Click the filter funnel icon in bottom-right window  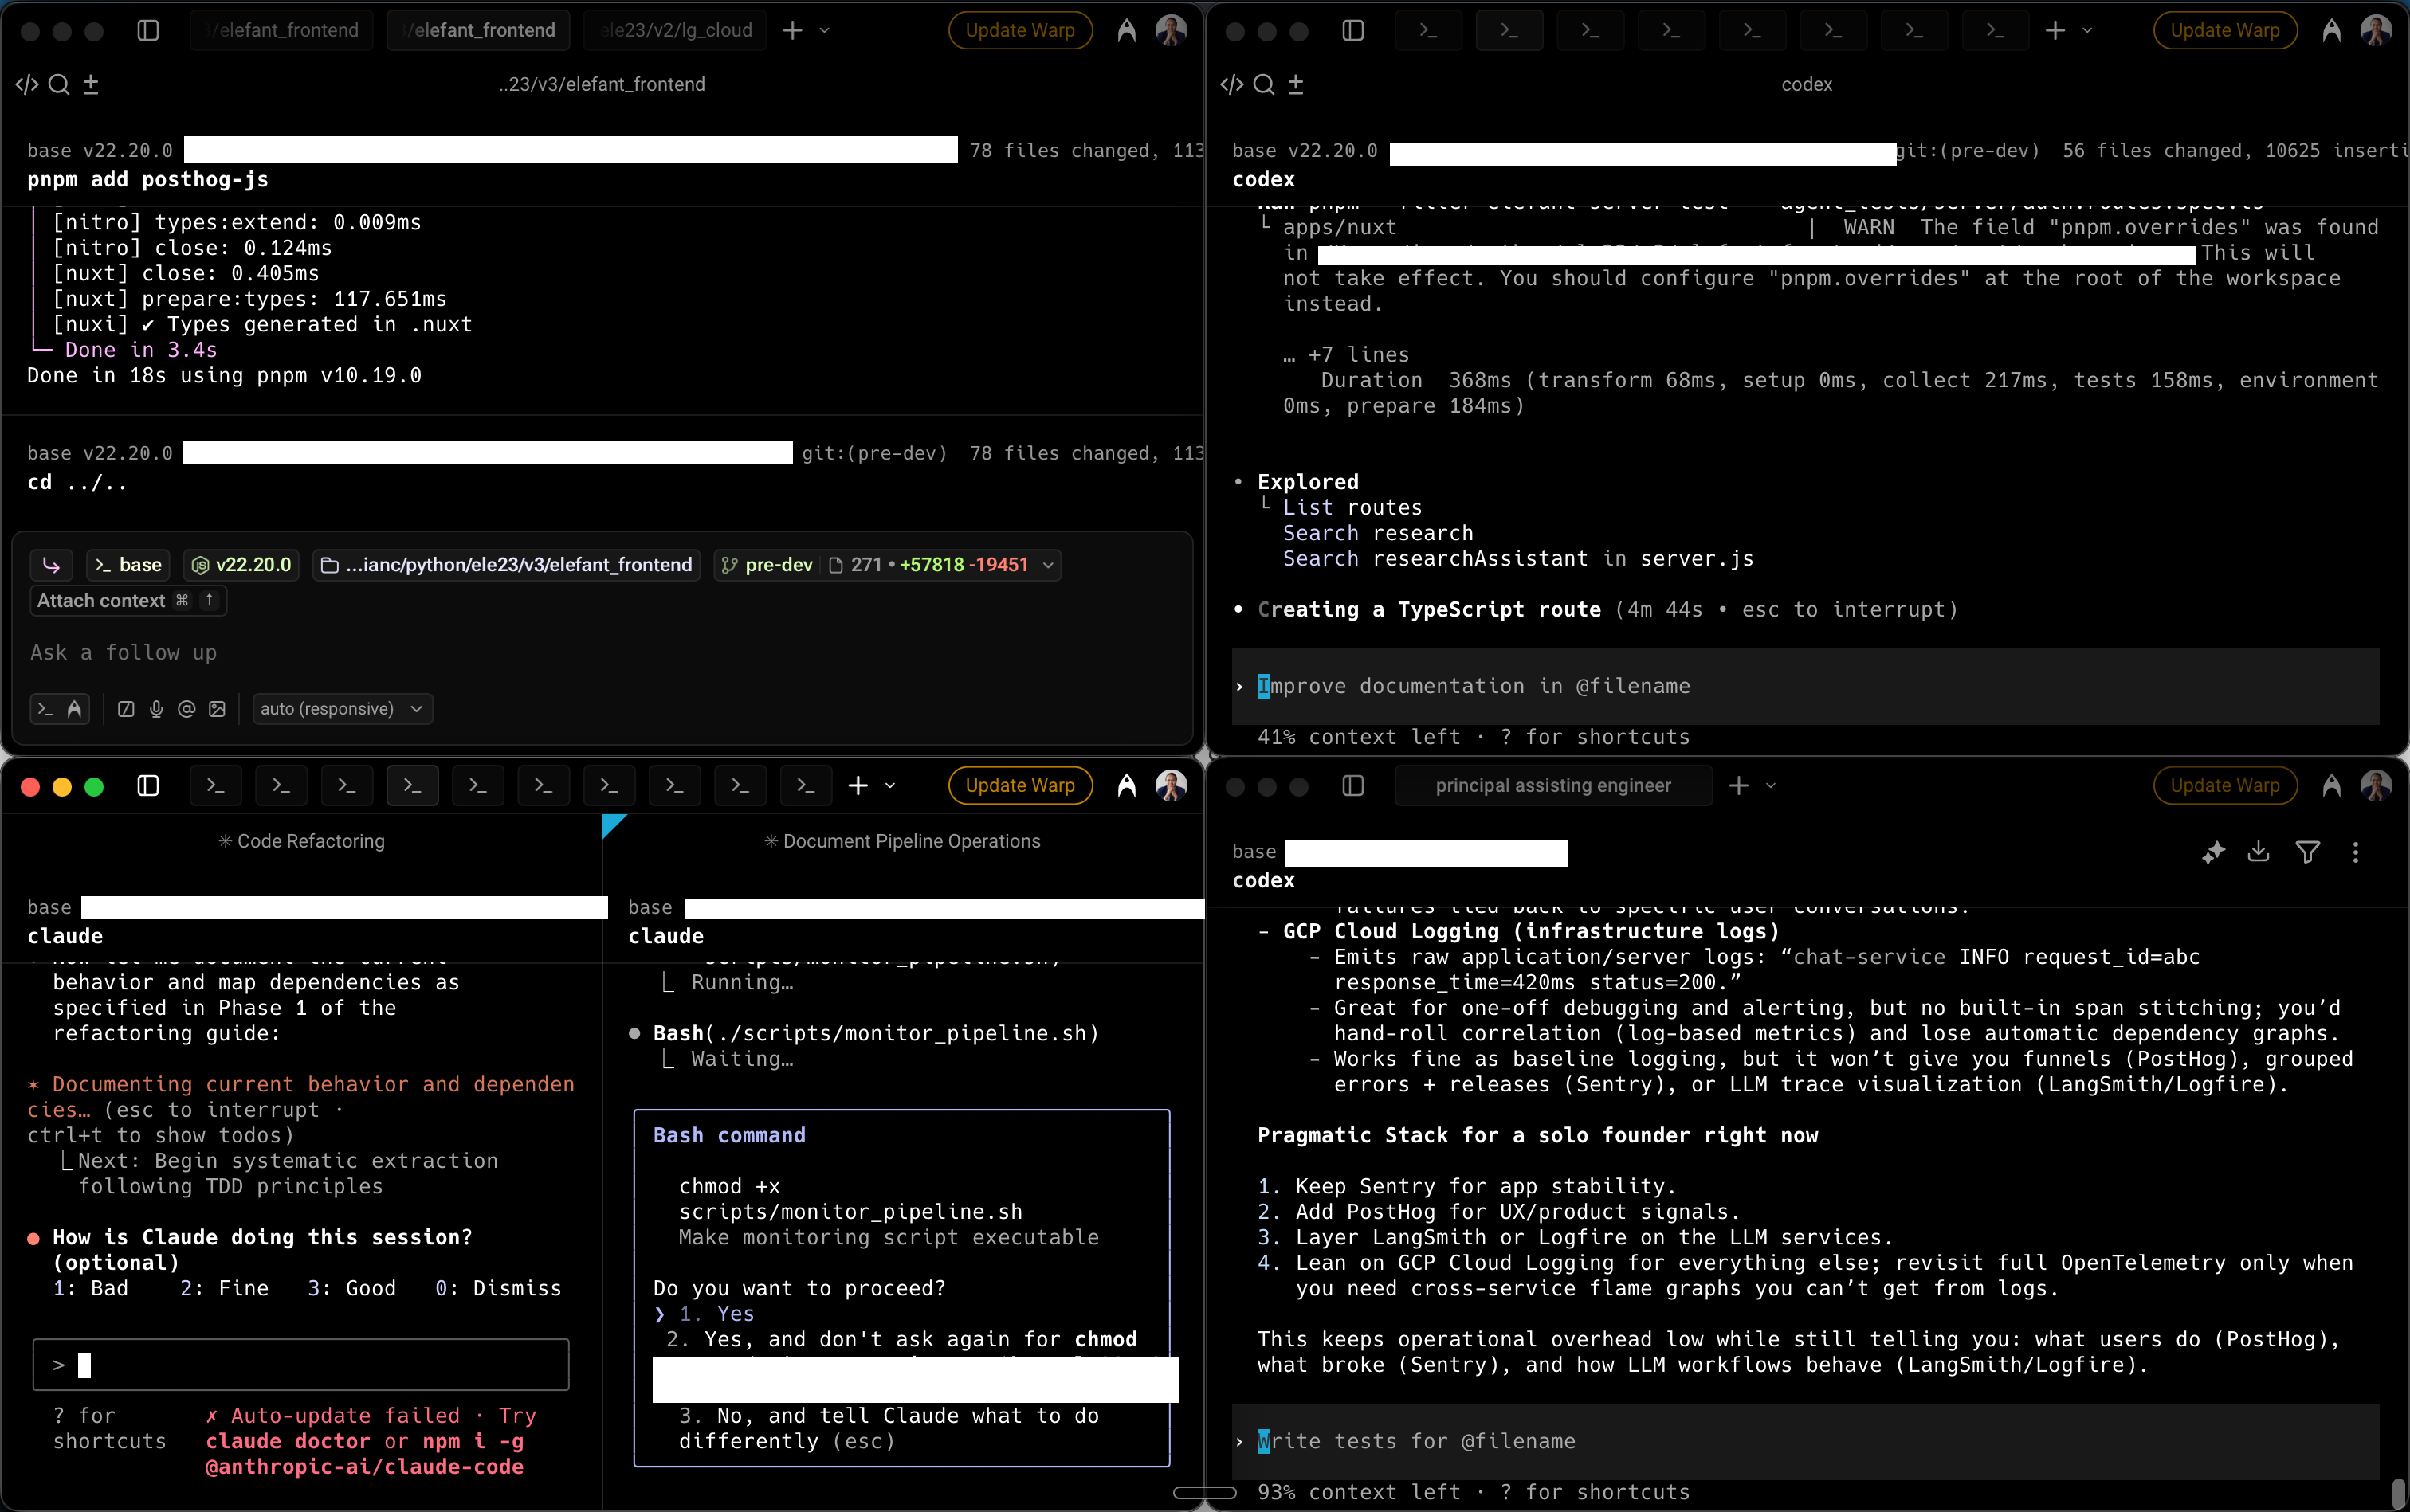pyautogui.click(x=2307, y=852)
